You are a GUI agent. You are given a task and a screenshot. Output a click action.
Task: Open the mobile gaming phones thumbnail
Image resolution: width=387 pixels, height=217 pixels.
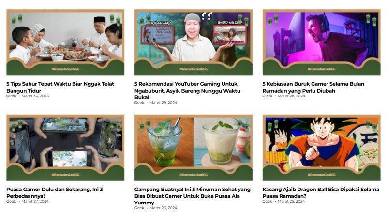[x=65, y=148]
